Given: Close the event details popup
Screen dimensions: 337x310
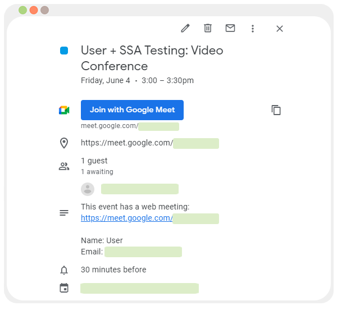Looking at the screenshot, I should click(280, 29).
